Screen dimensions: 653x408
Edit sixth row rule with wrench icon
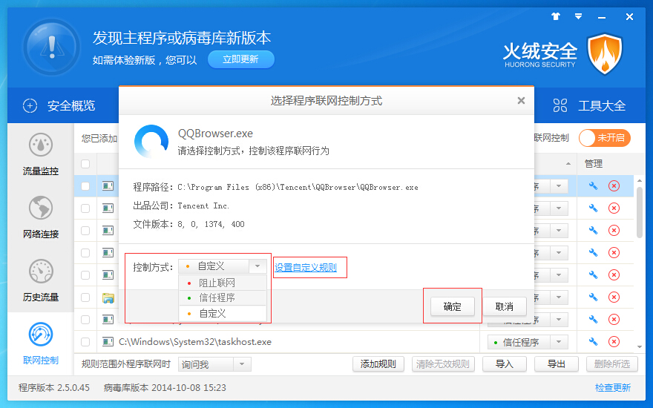tap(593, 297)
